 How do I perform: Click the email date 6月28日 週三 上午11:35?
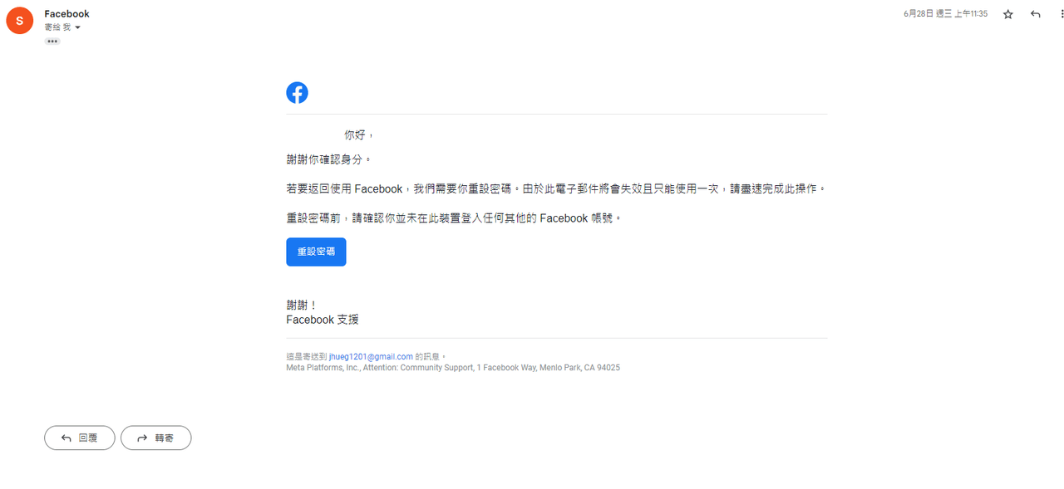(x=945, y=14)
